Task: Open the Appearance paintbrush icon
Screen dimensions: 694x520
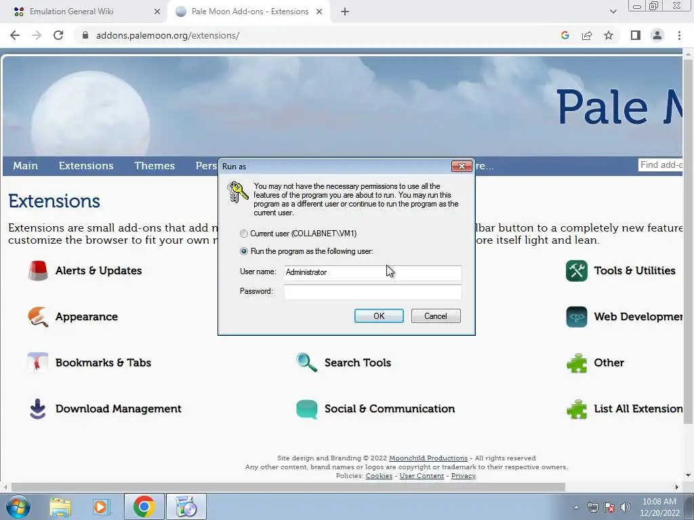Action: tap(38, 317)
